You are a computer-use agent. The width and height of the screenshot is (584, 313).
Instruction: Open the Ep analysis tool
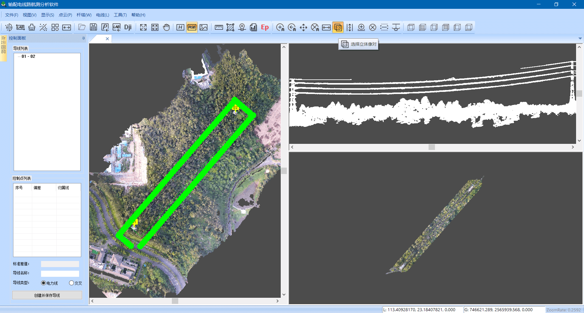tap(265, 27)
